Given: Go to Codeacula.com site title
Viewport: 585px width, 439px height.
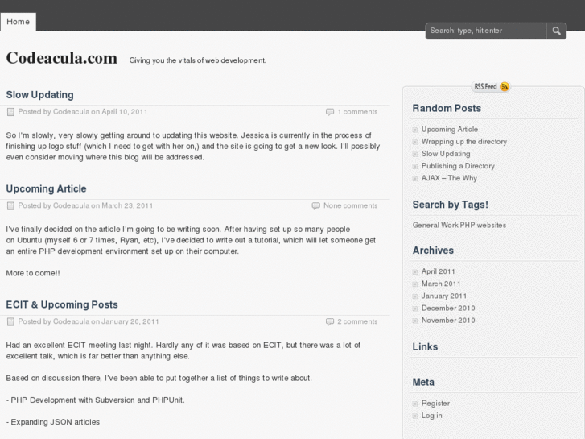Looking at the screenshot, I should click(x=62, y=58).
